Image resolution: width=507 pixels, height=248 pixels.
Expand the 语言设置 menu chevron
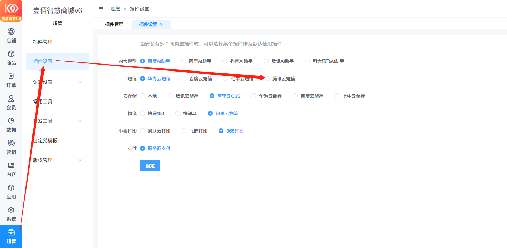[x=80, y=82]
